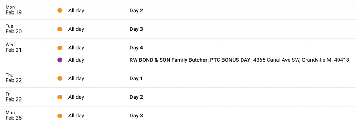Open the Day 3 event on Feb 20
This screenshot has height=125, width=356.
[136, 29]
